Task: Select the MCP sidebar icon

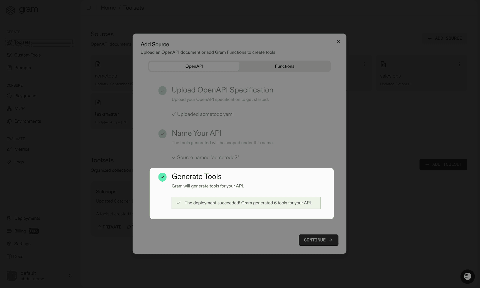Action: tap(9, 108)
